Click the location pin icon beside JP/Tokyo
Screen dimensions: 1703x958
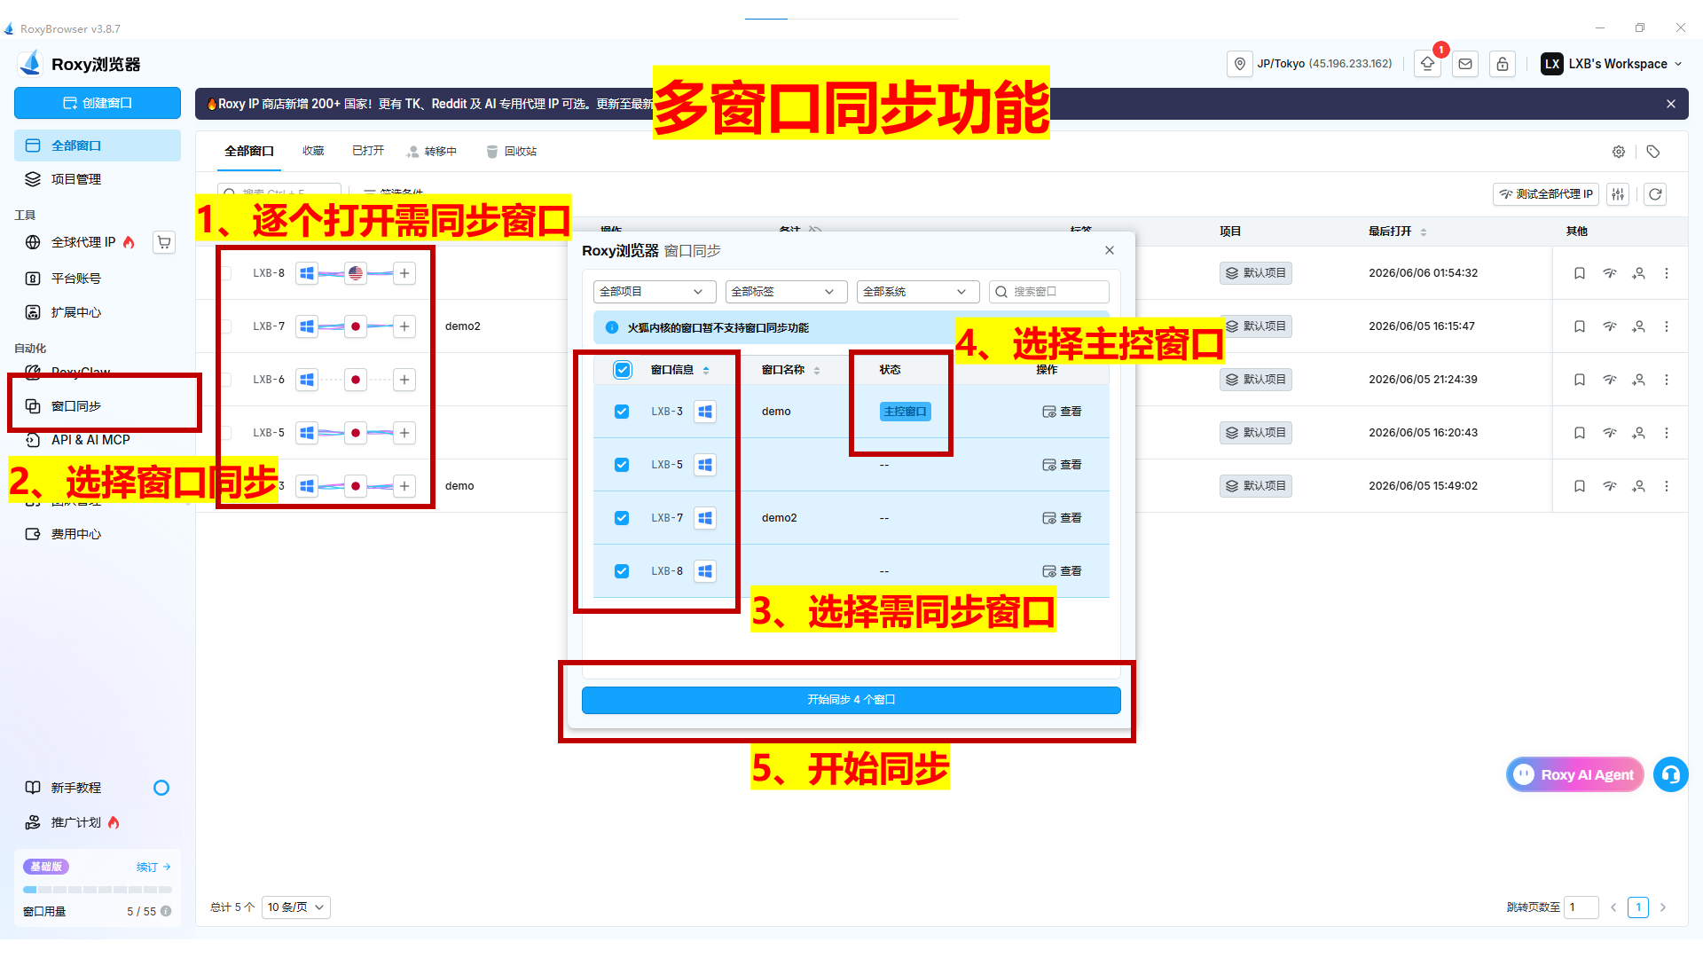click(1240, 64)
